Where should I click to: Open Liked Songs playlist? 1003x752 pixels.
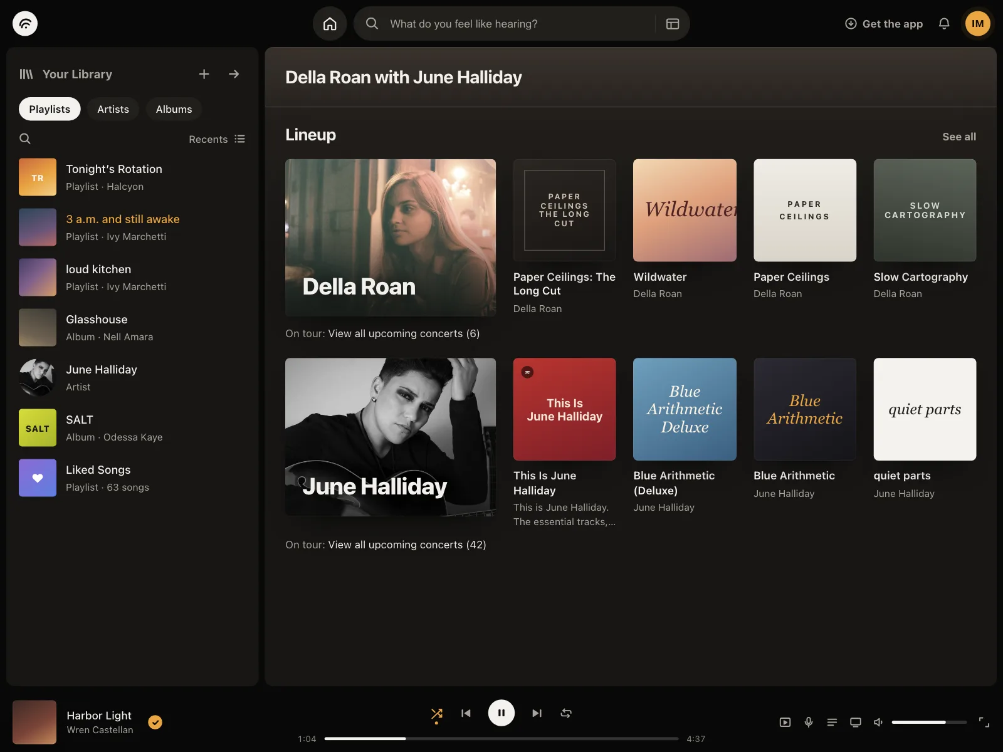point(132,478)
